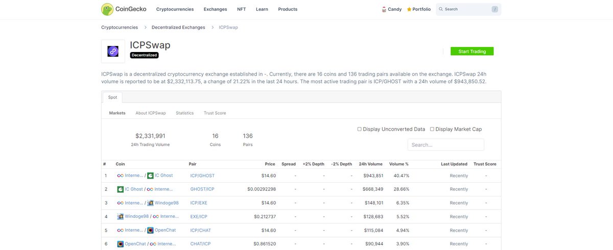Image resolution: width=613 pixels, height=250 pixels.
Task: Open the Trust Score sub-tab
Action: tap(215, 113)
